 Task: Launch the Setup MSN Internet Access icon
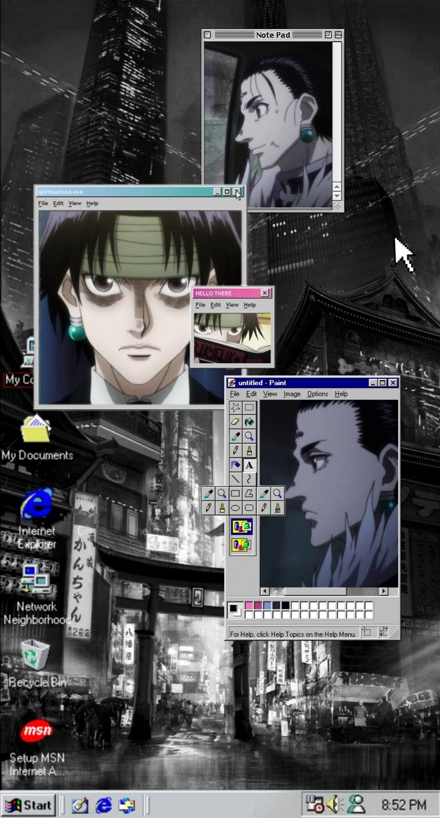click(37, 746)
